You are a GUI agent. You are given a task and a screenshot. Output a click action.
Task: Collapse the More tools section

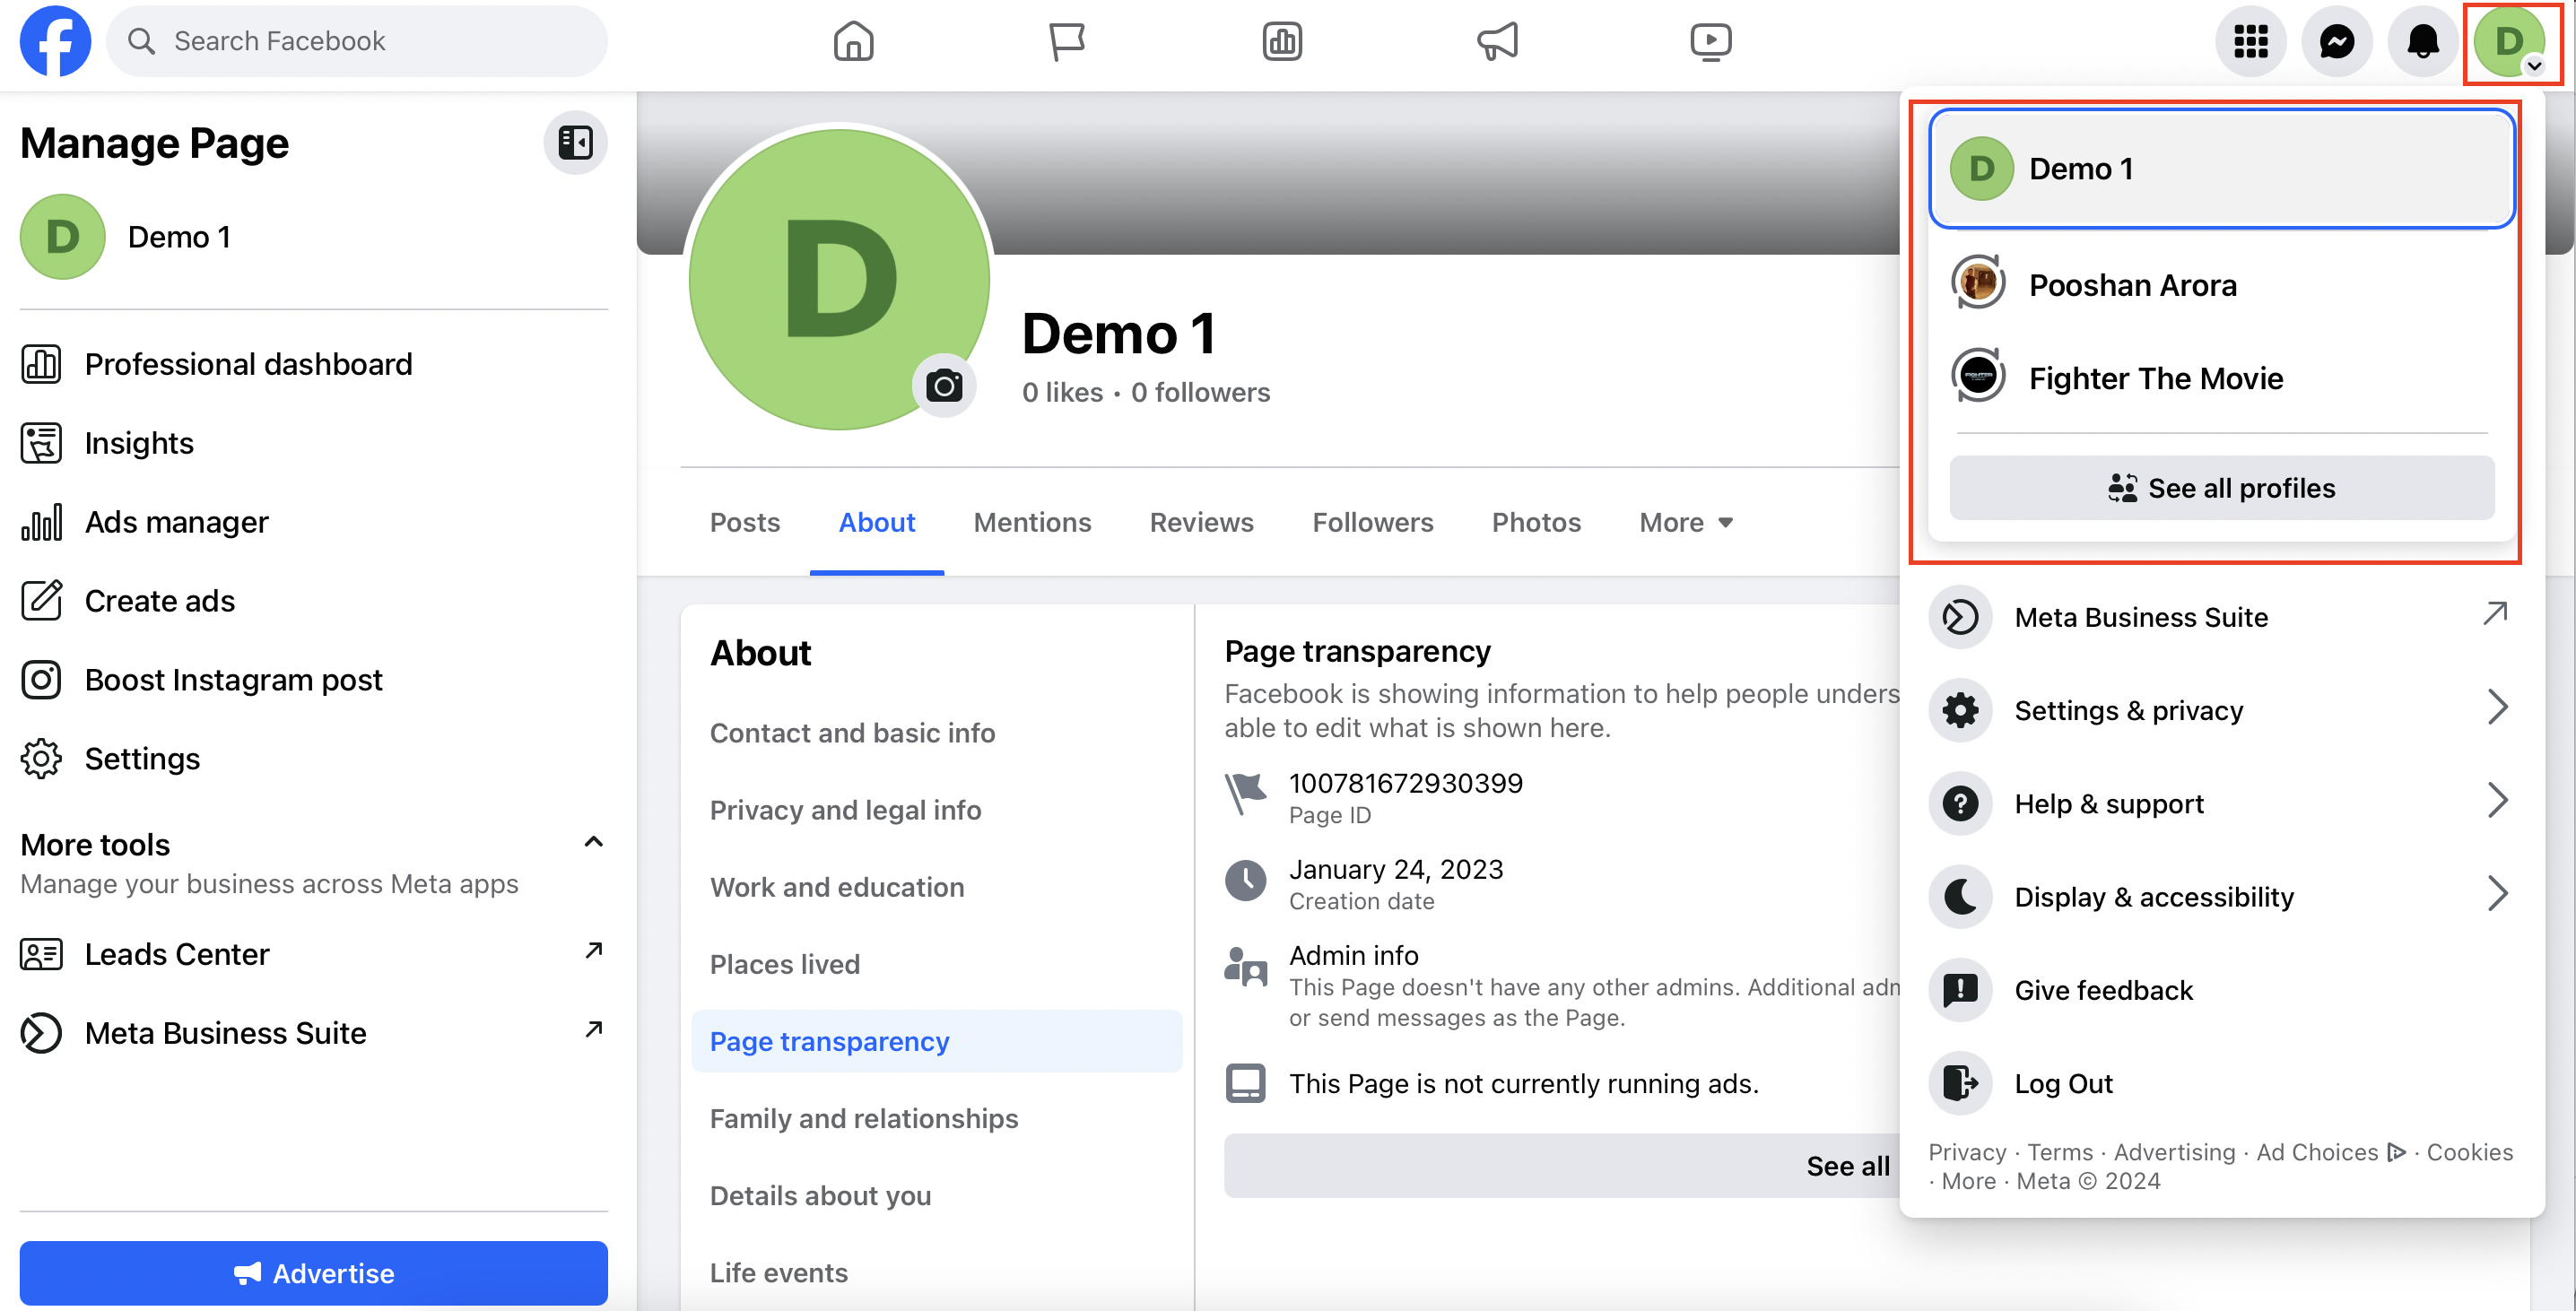click(x=593, y=842)
